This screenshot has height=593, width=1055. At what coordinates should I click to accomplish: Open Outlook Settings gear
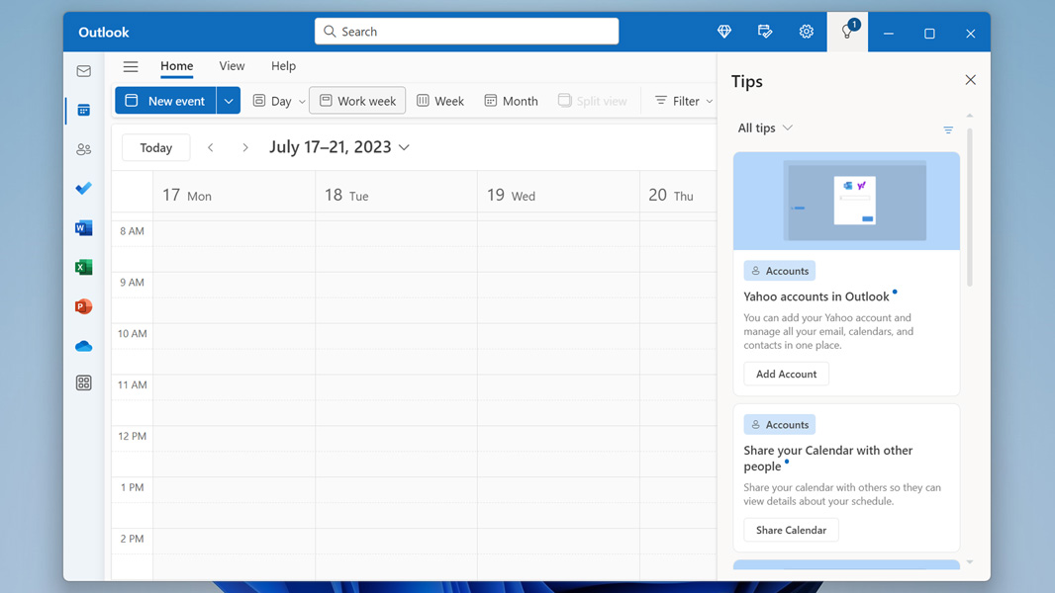[806, 31]
